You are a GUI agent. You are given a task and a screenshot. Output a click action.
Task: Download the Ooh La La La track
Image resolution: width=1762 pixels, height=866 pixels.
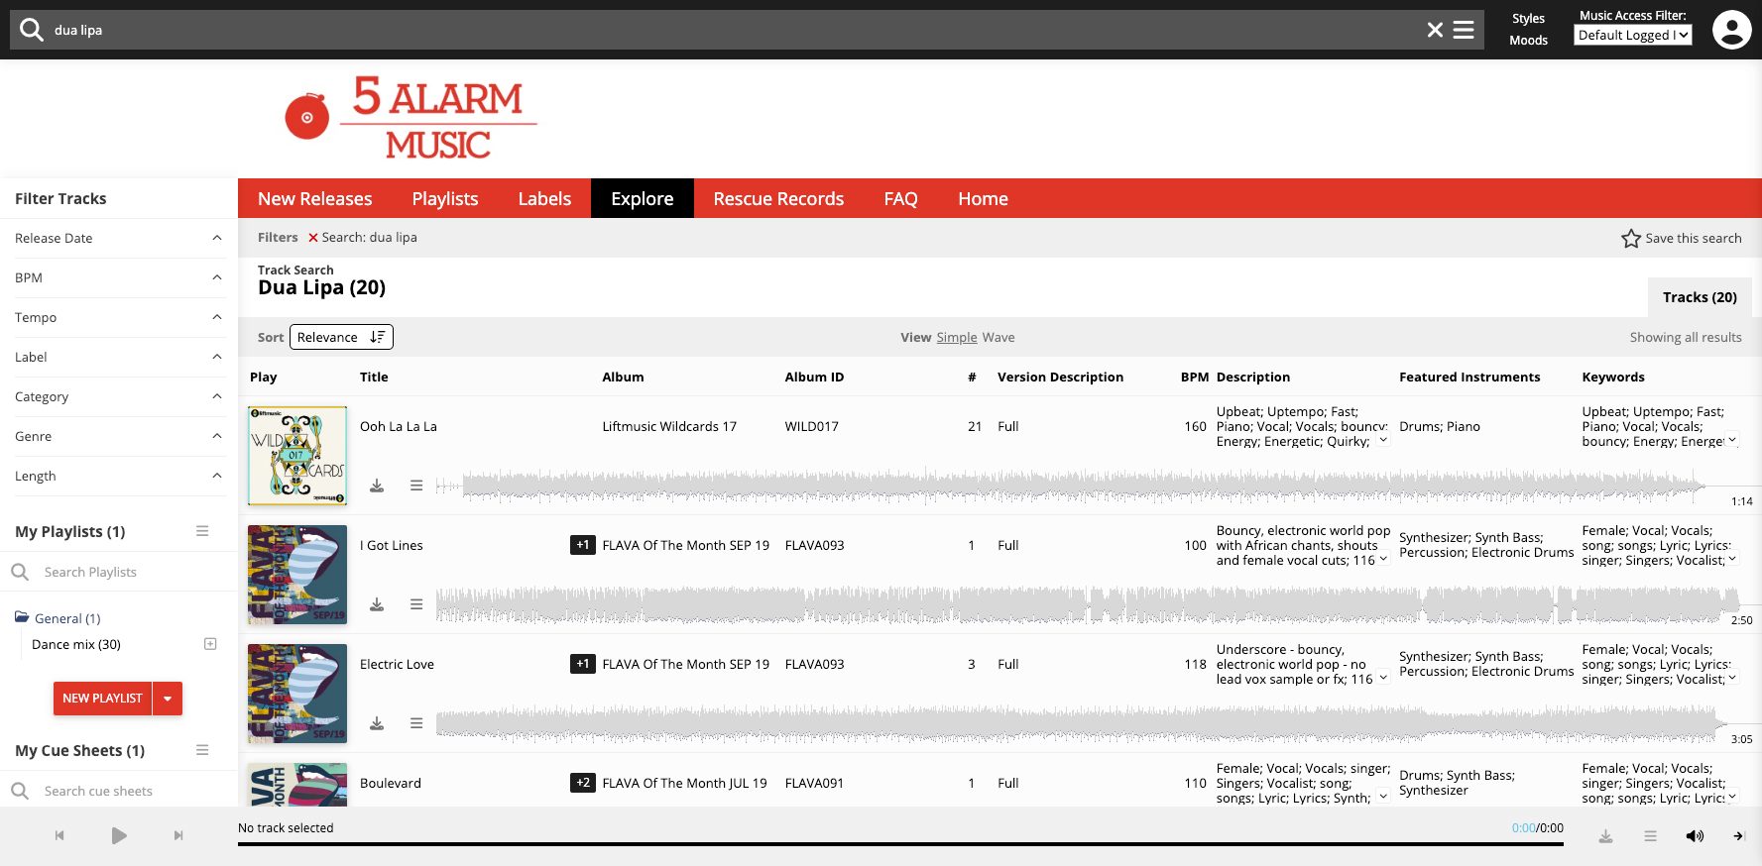pos(377,486)
